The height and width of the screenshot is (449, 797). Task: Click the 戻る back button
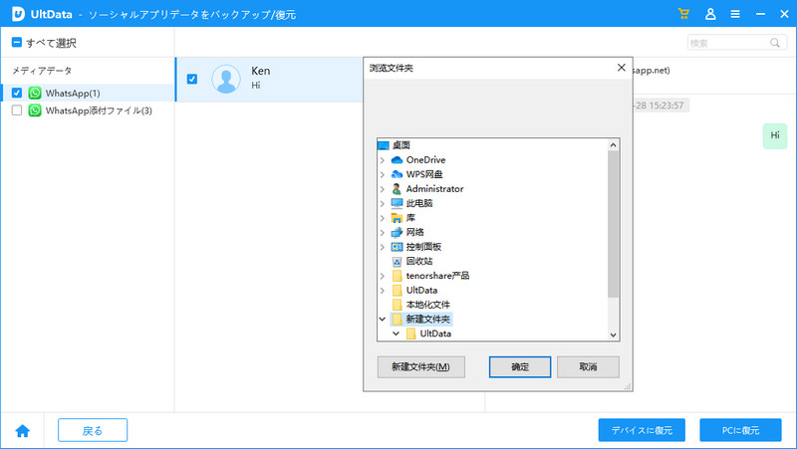[x=93, y=431]
